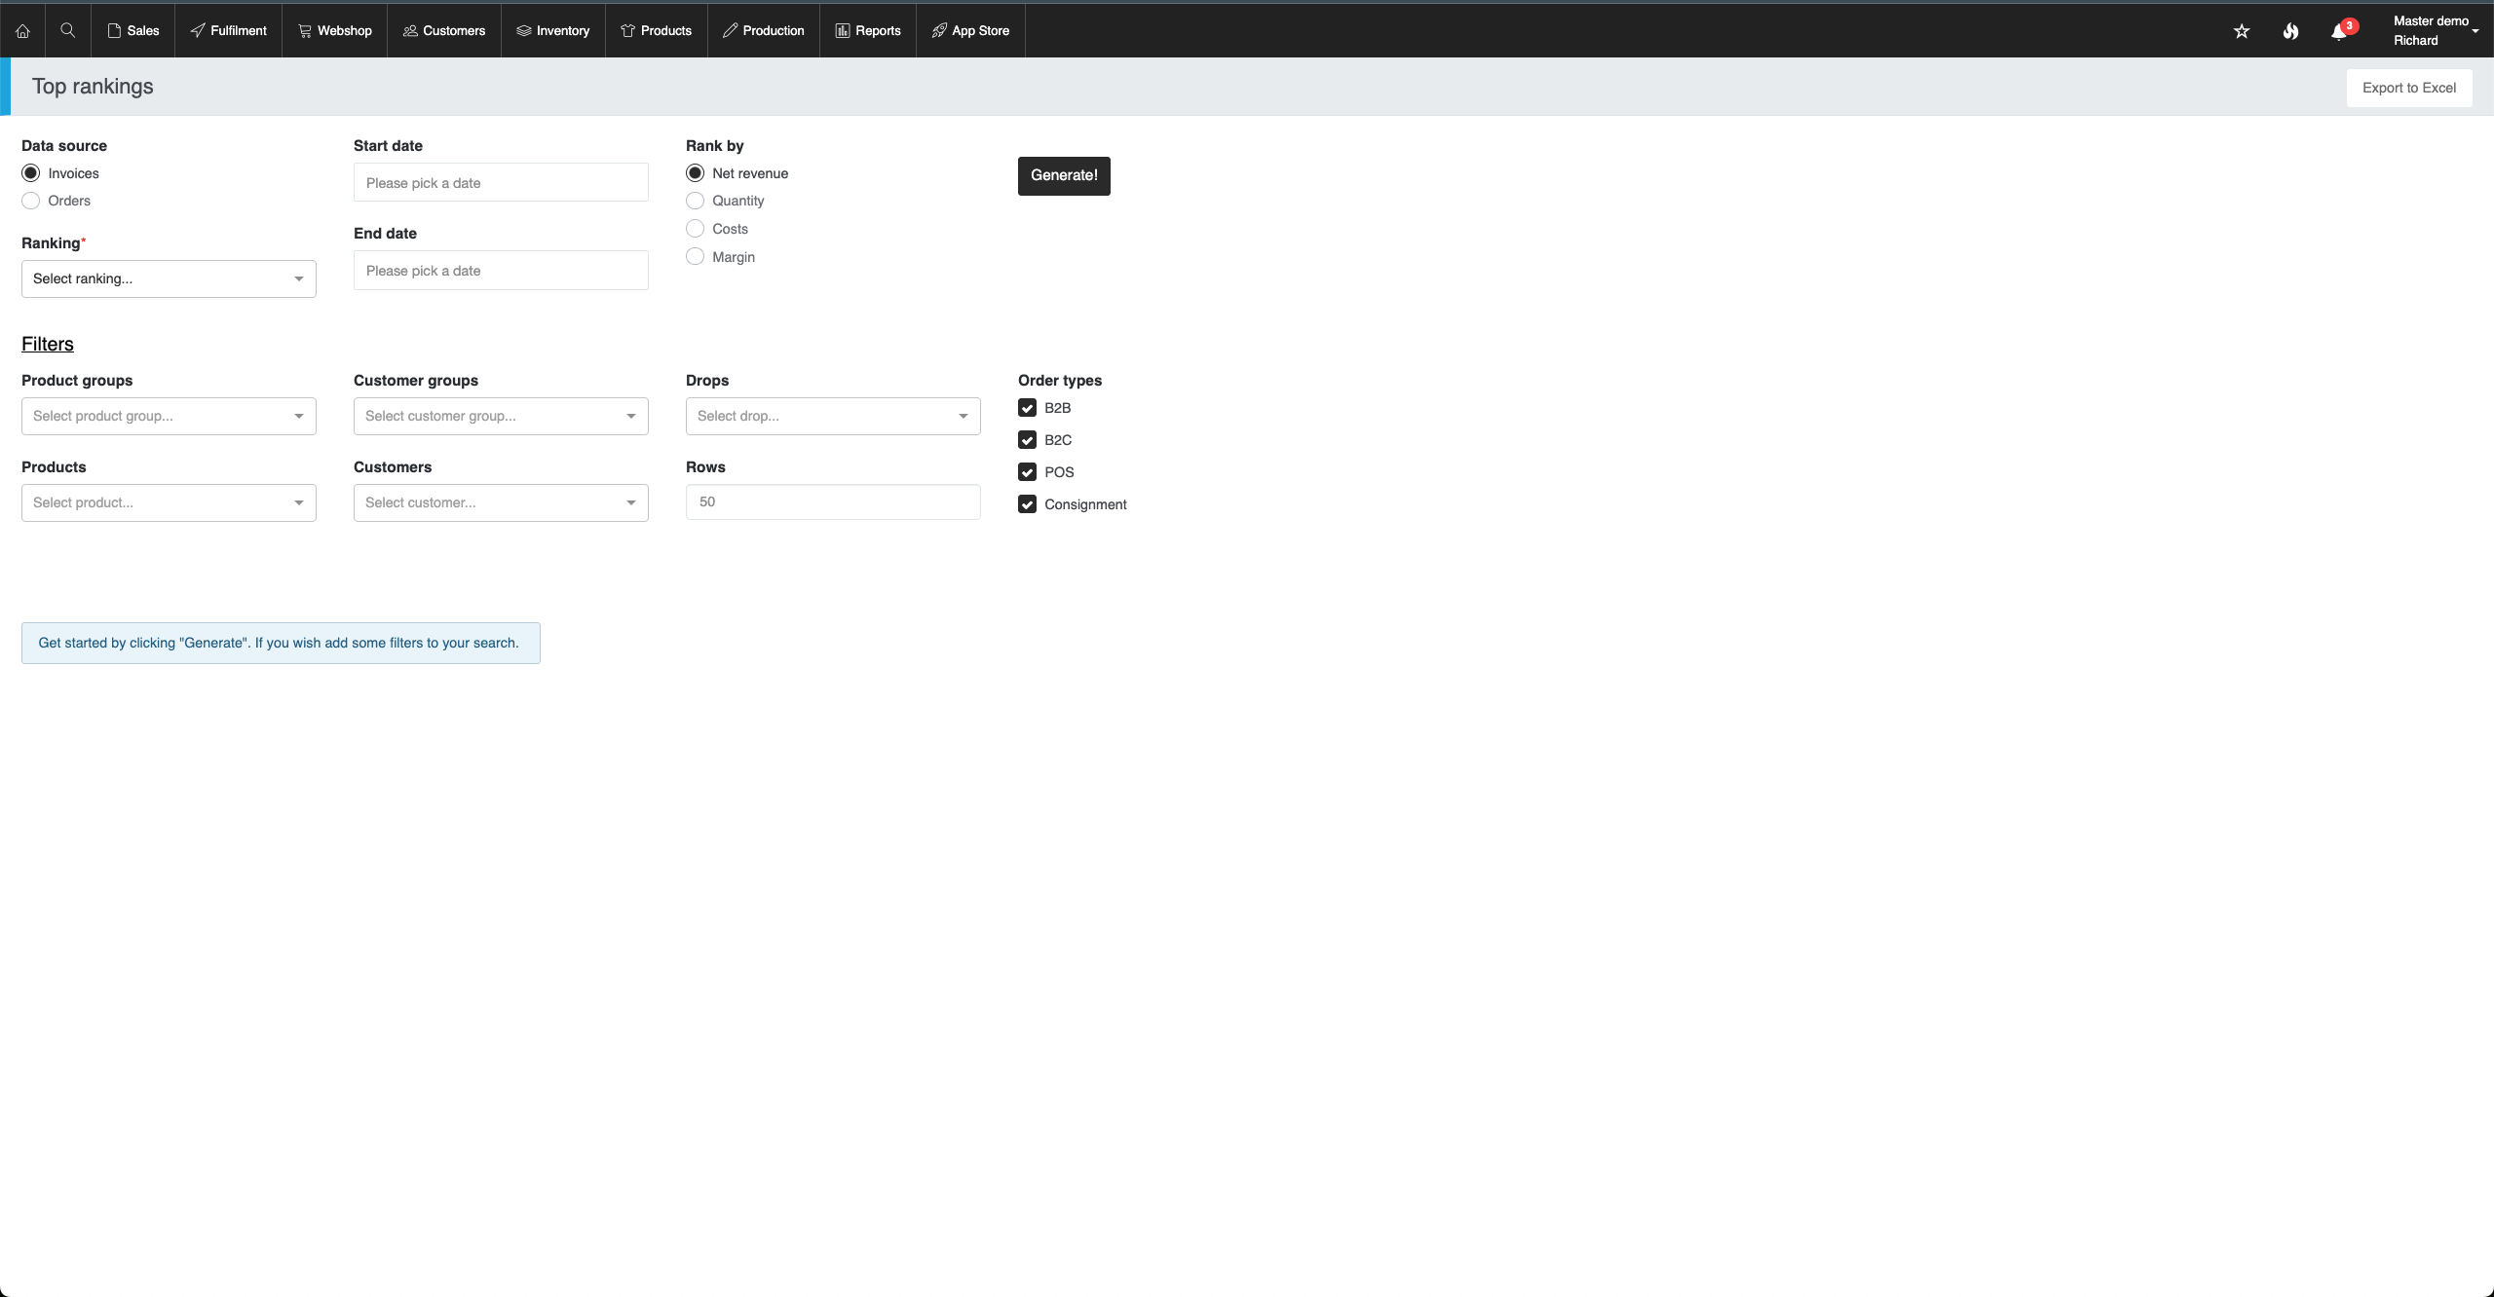Click the Fulfilment paper plane icon
Viewport: 2494px width, 1297px height.
(198, 31)
